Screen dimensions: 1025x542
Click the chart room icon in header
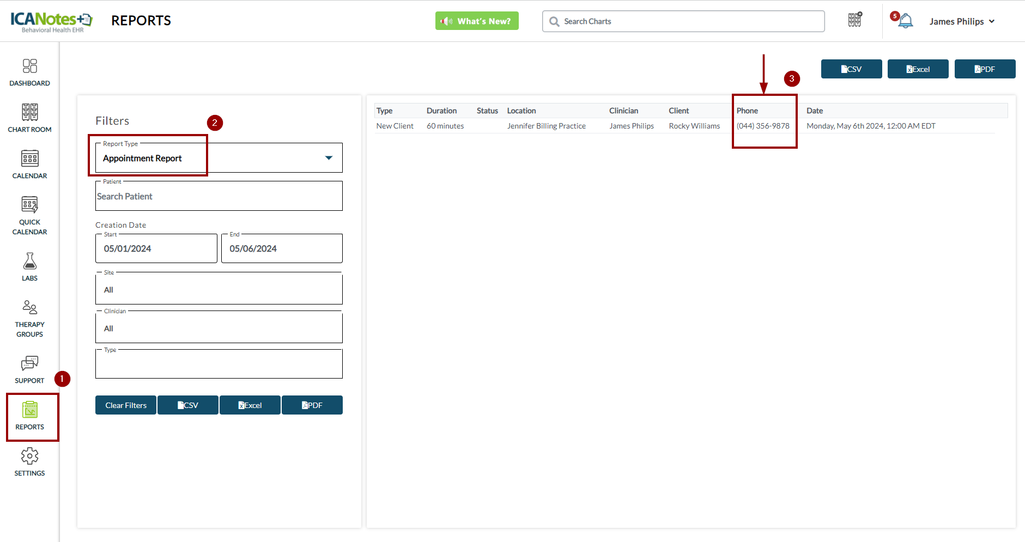coord(854,20)
